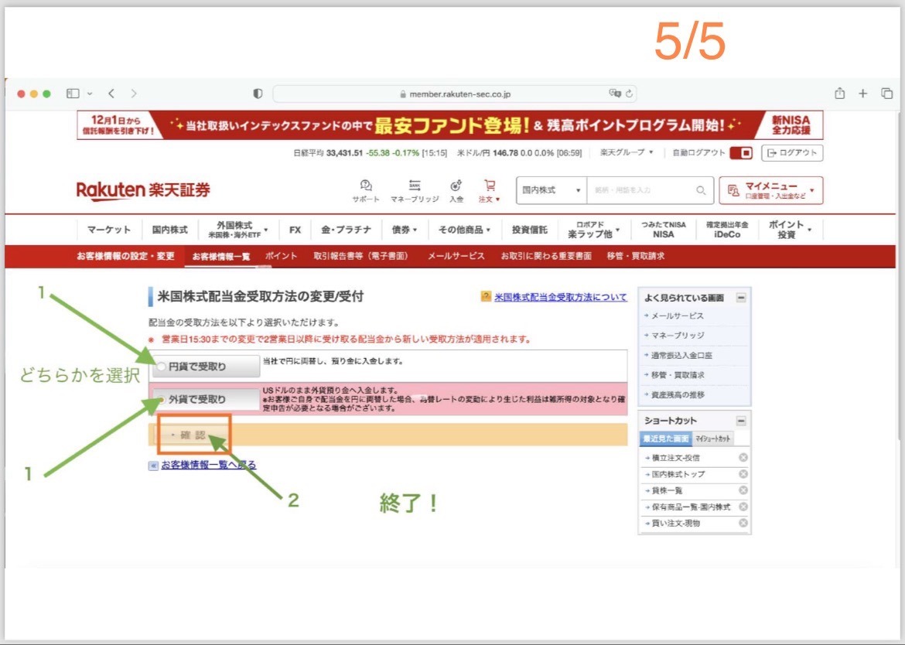Click the Safari address bar
Image resolution: width=905 pixels, height=645 pixels.
click(x=455, y=94)
